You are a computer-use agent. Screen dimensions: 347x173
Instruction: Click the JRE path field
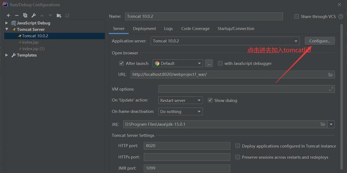[x=225, y=124]
